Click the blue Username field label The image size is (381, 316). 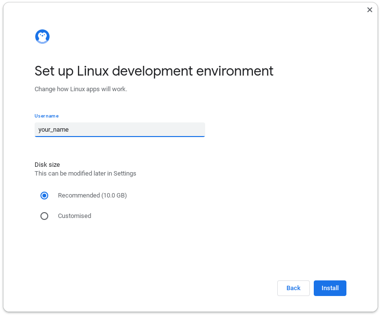[46, 116]
